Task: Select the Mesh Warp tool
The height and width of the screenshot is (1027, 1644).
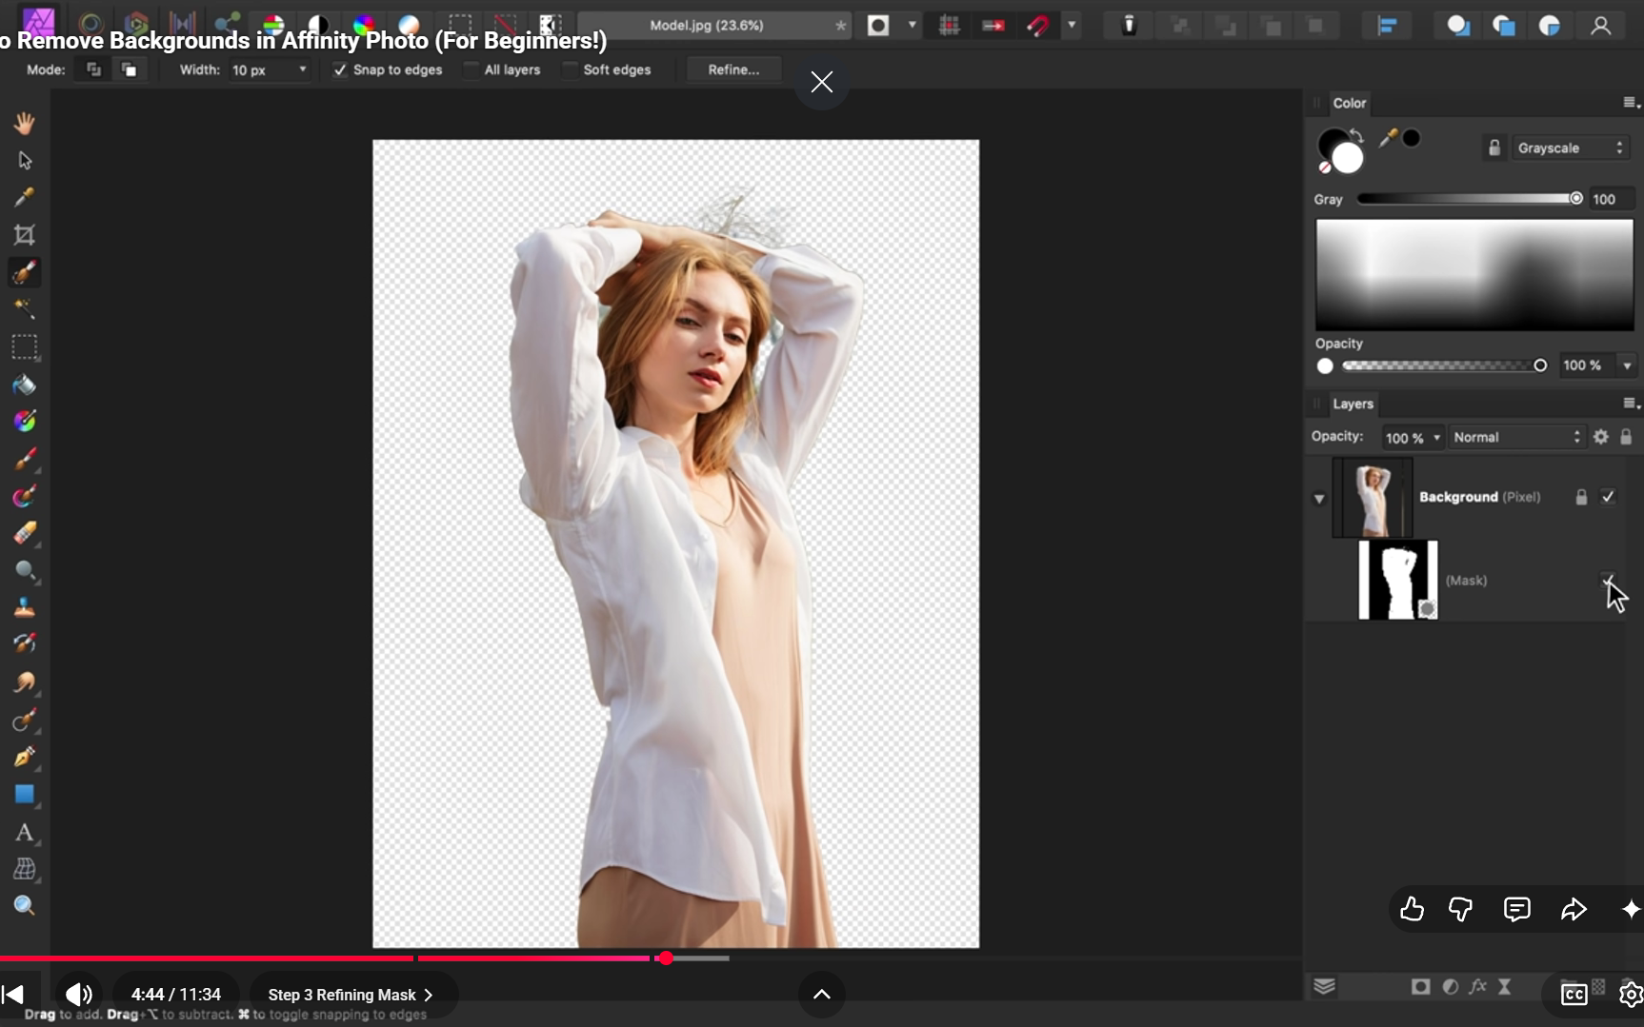Action: click(25, 869)
